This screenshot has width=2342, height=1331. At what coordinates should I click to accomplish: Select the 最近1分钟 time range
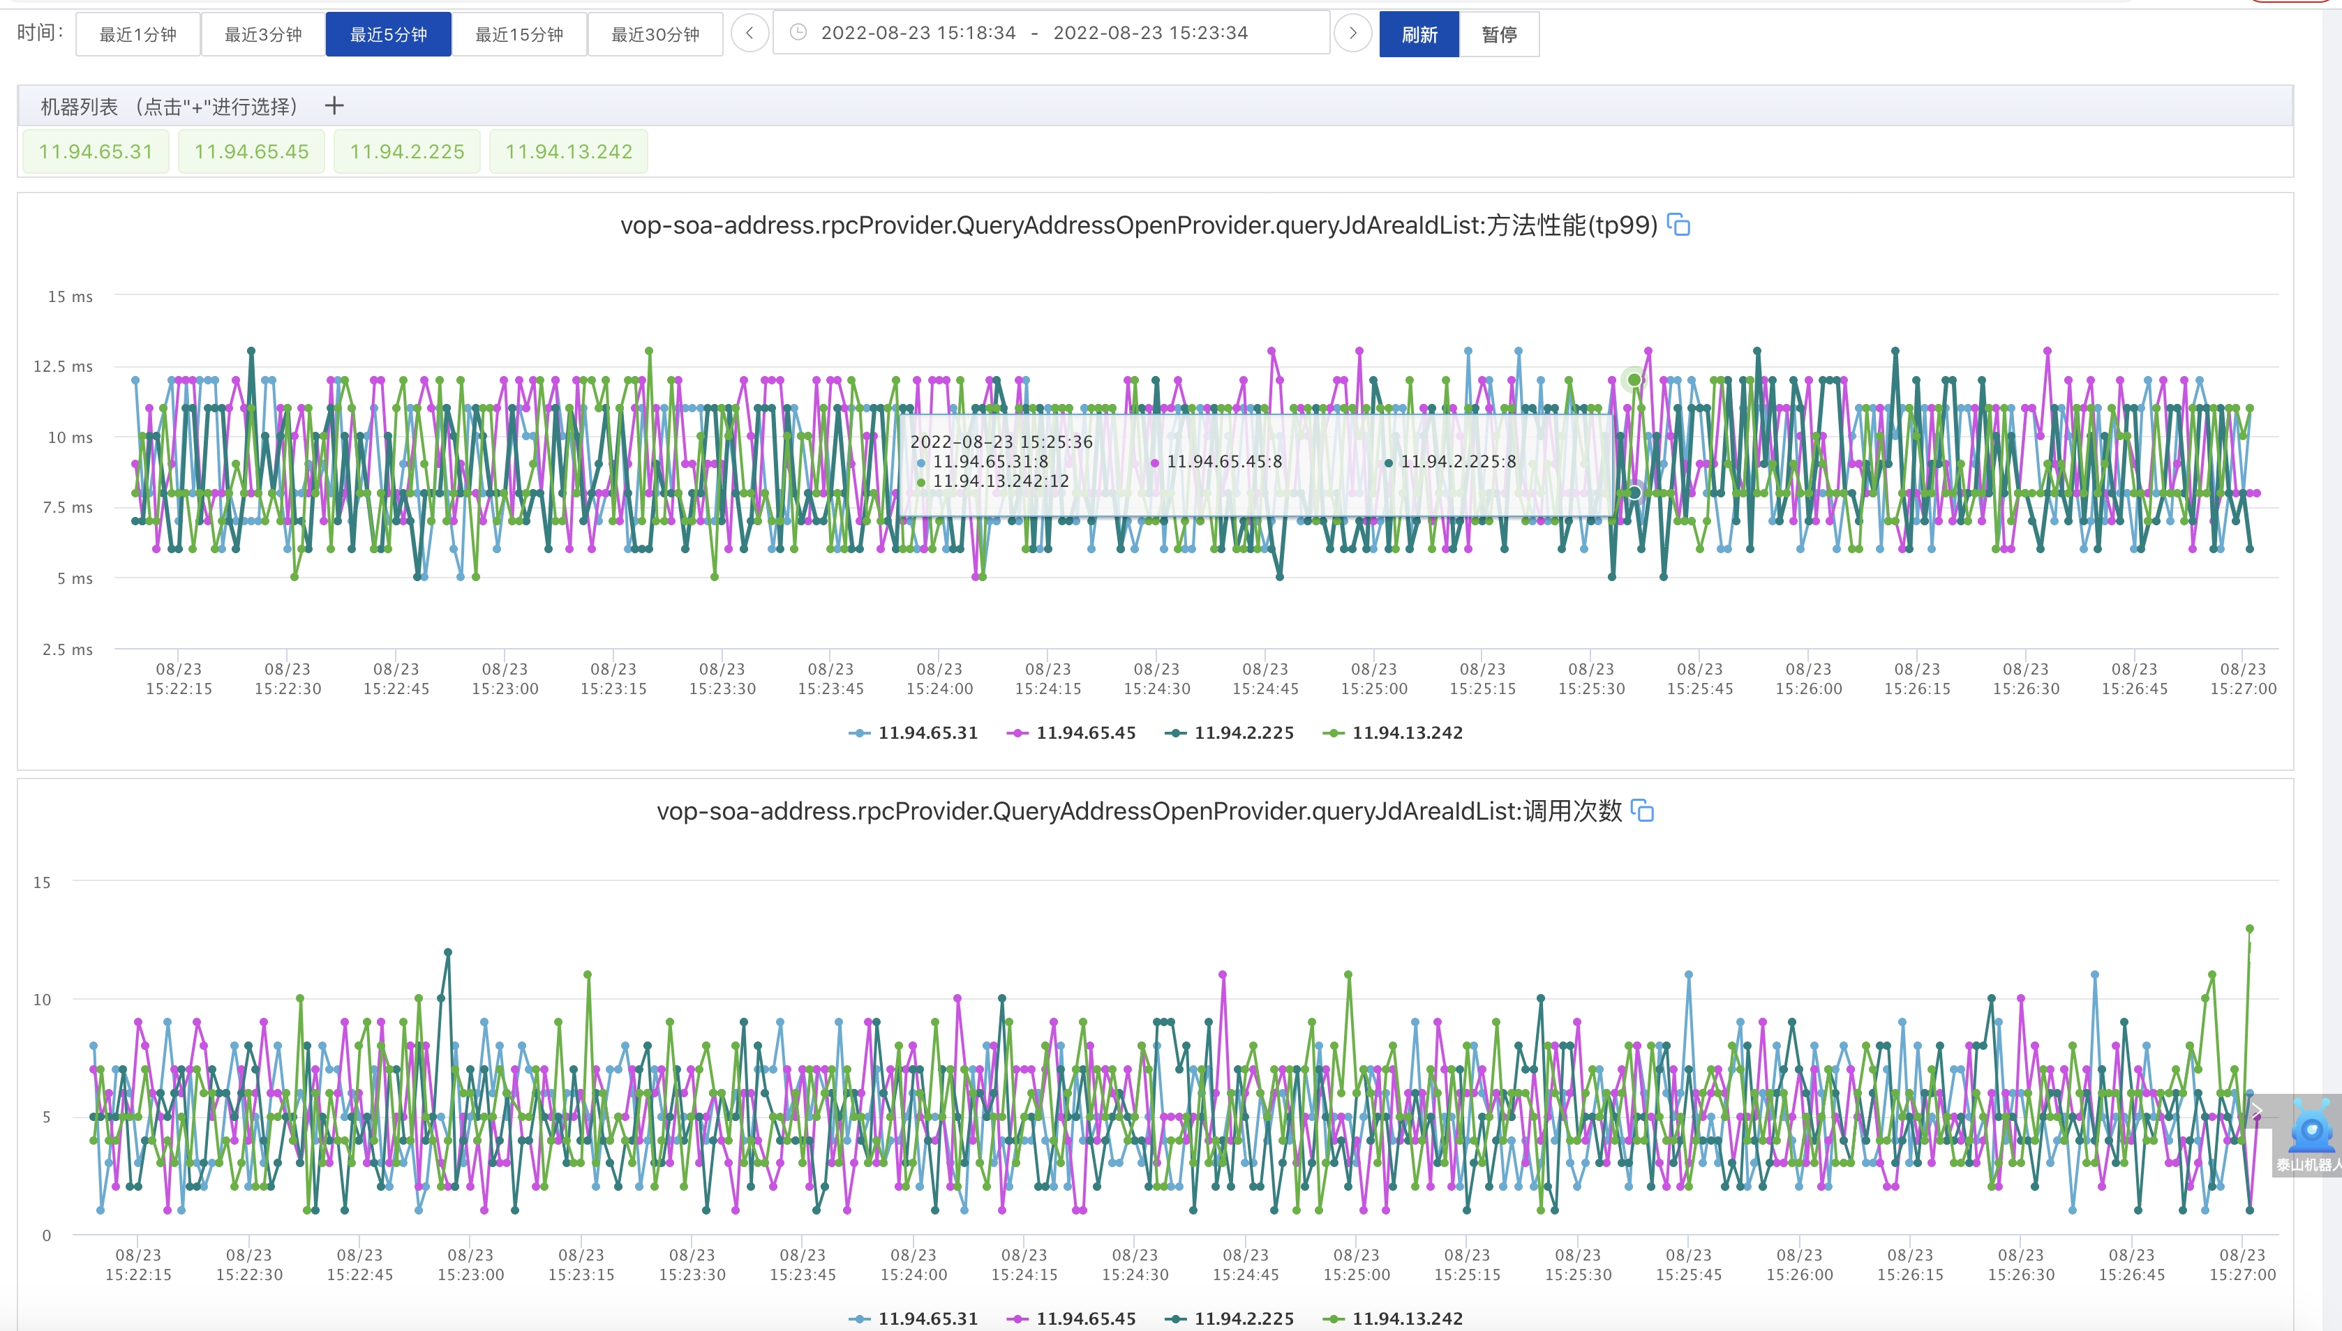[137, 35]
